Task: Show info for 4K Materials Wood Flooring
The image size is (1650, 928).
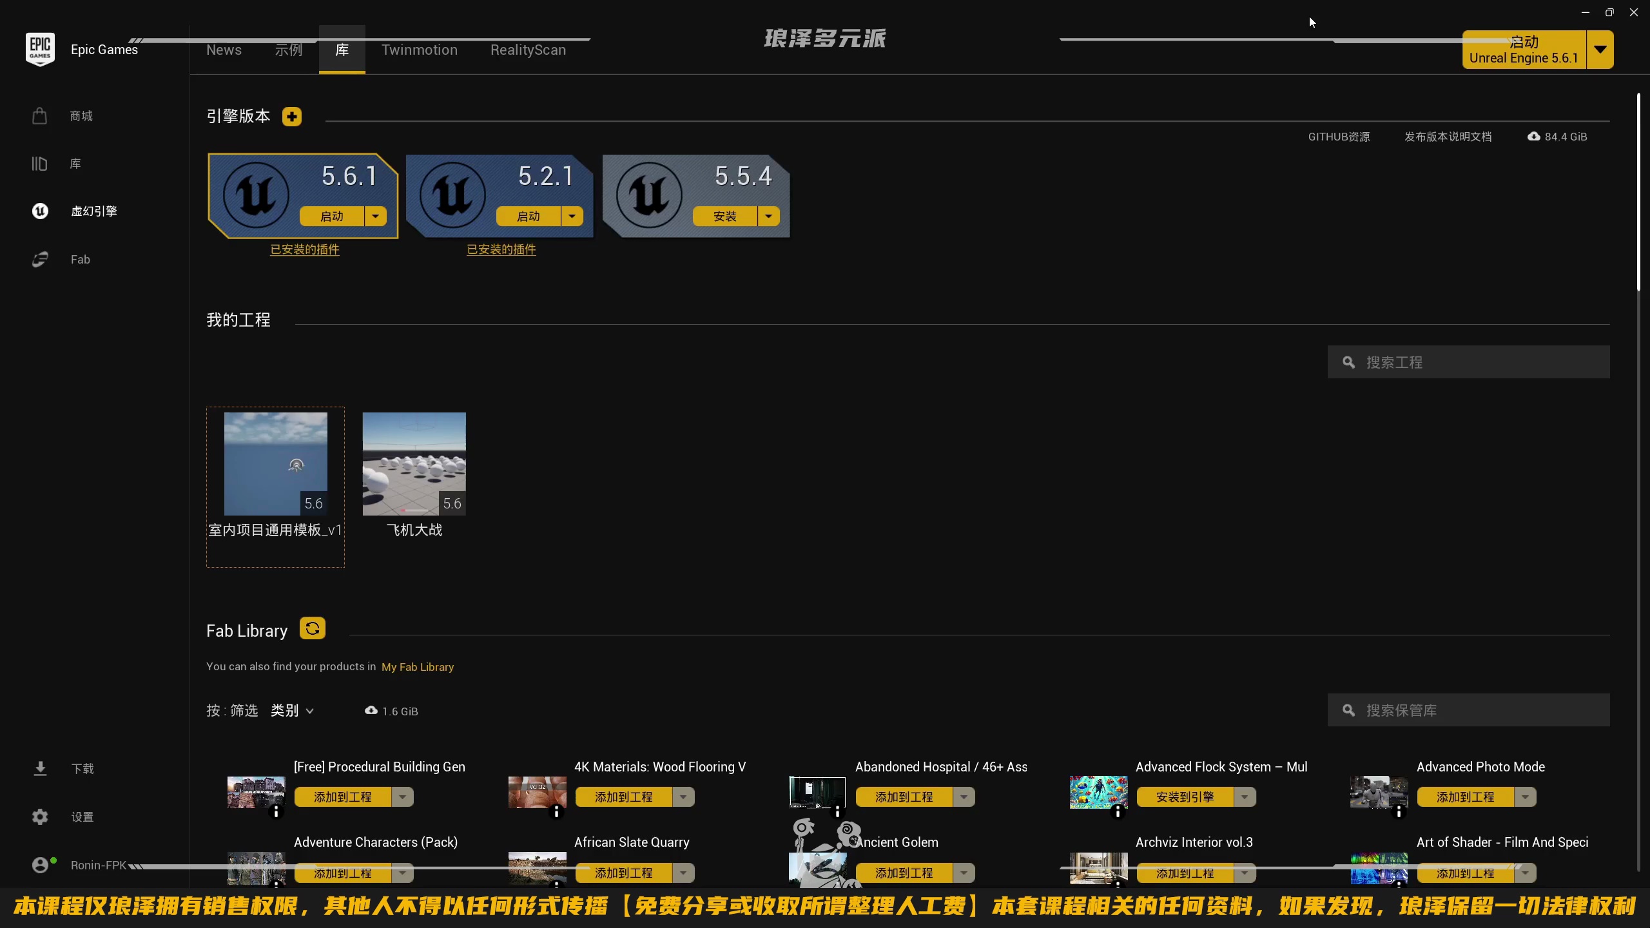Action: pyautogui.click(x=556, y=811)
